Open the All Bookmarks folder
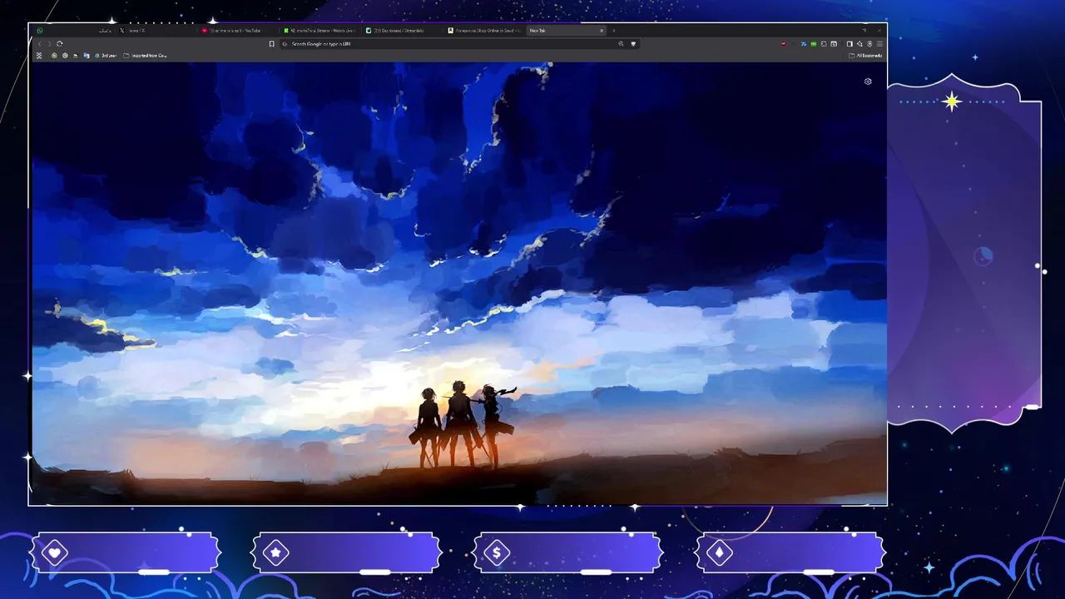 pyautogui.click(x=865, y=56)
